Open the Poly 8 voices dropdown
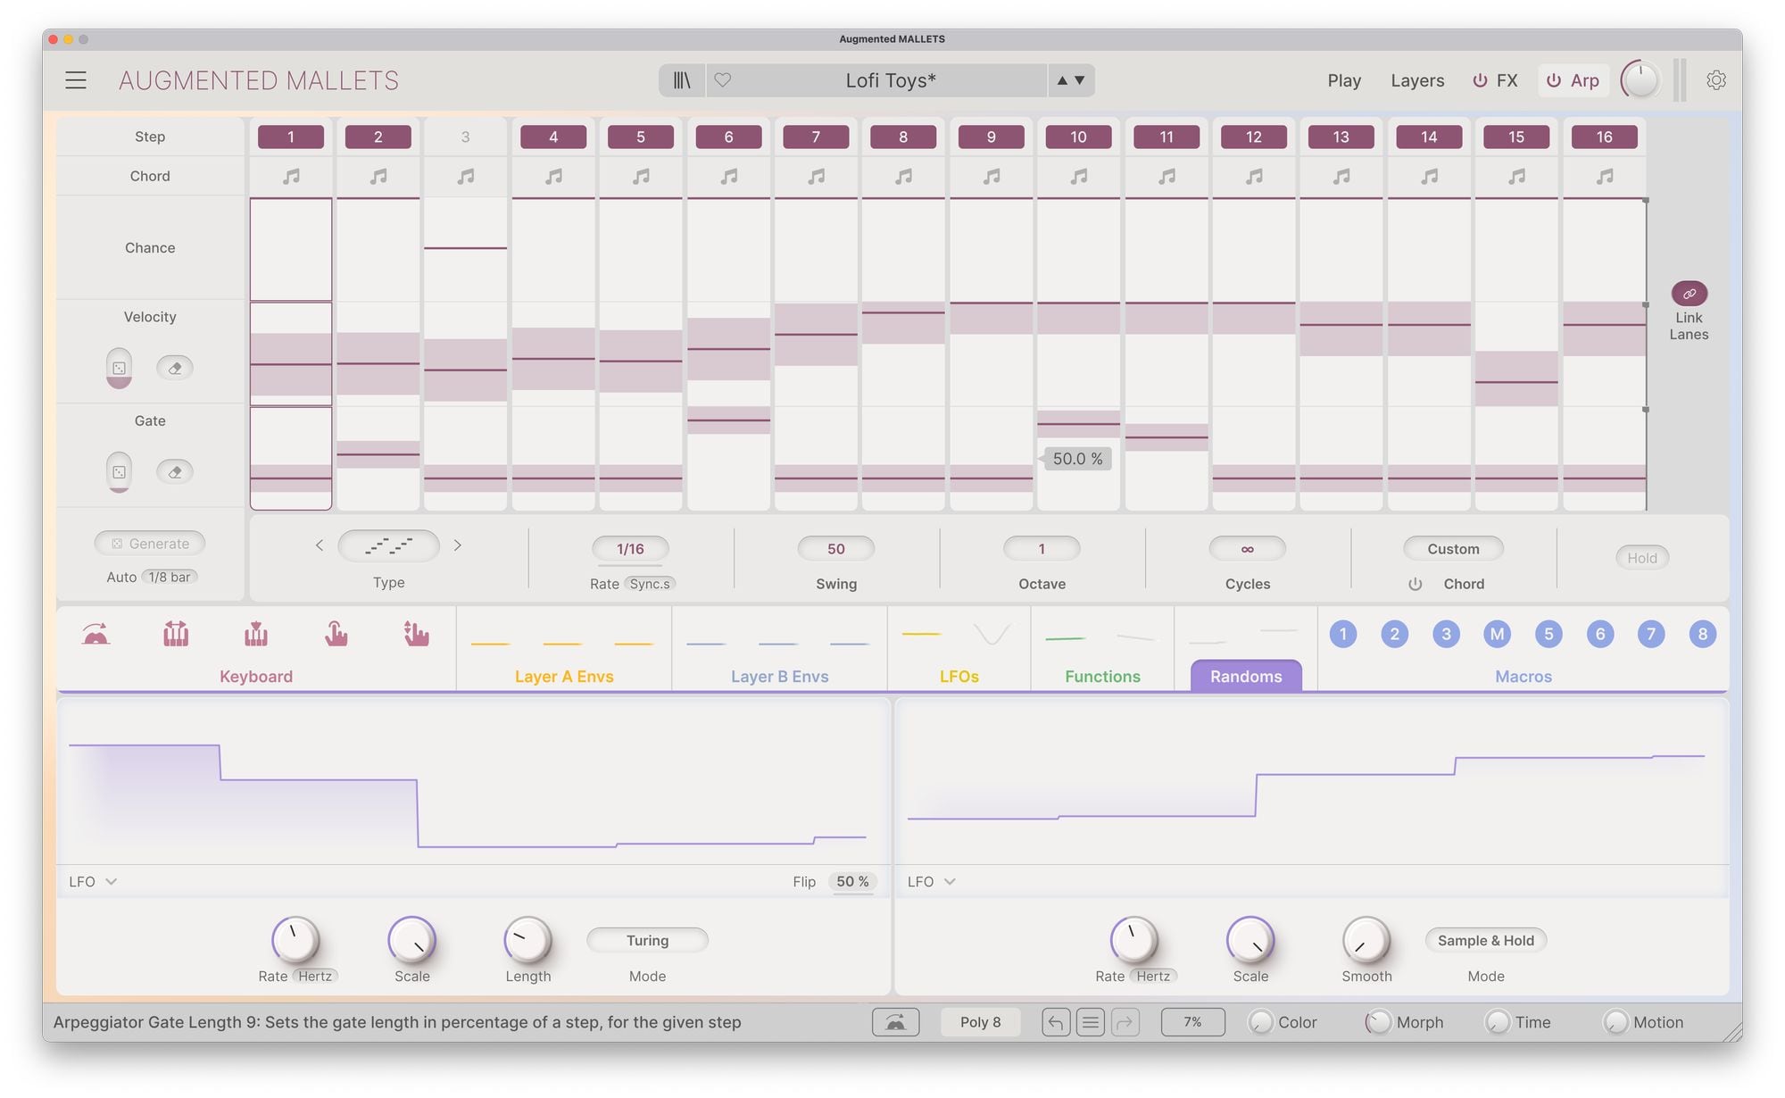 981,1022
